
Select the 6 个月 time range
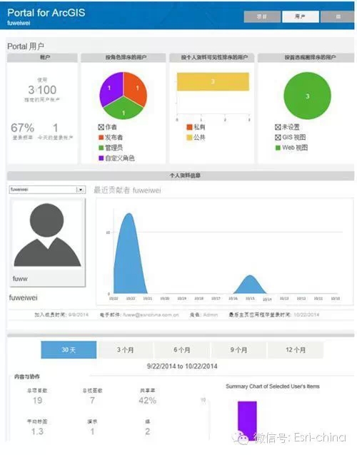click(182, 350)
